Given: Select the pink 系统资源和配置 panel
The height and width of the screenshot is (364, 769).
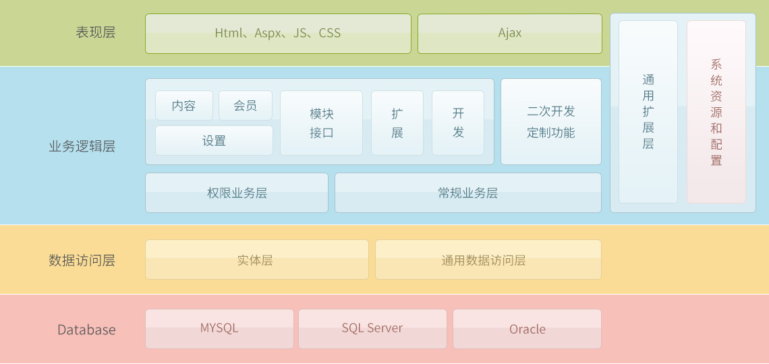Looking at the screenshot, I should 716,112.
